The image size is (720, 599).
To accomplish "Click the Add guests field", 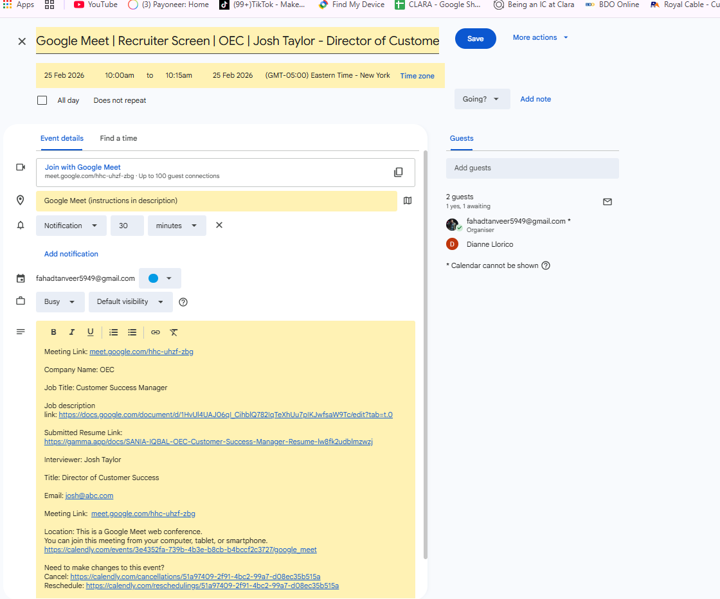I will pyautogui.click(x=532, y=168).
